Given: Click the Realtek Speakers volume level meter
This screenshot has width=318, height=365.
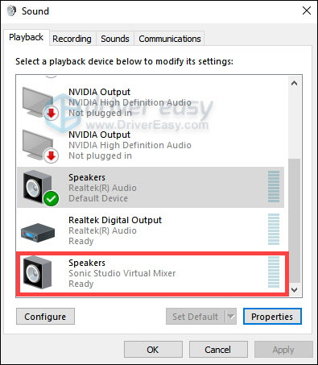Looking at the screenshot, I should [274, 186].
